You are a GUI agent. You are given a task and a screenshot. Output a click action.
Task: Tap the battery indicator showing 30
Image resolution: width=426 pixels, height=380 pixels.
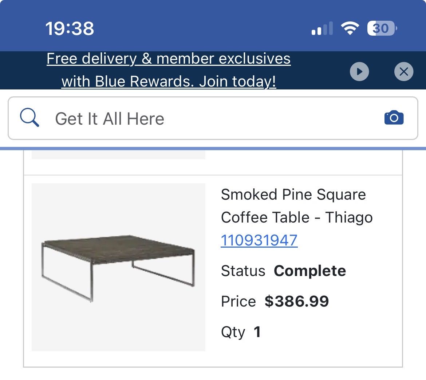click(x=381, y=28)
